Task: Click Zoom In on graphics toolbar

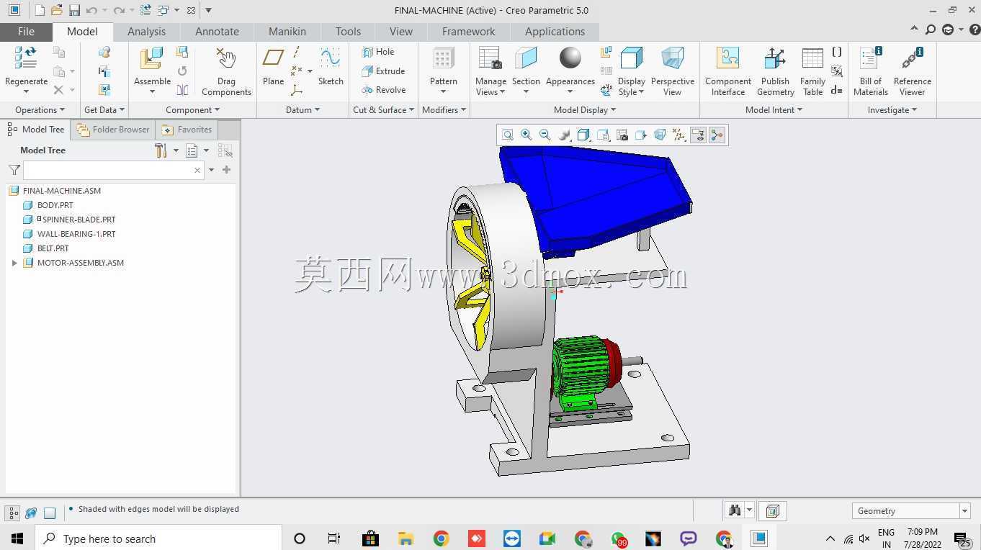Action: [x=527, y=135]
